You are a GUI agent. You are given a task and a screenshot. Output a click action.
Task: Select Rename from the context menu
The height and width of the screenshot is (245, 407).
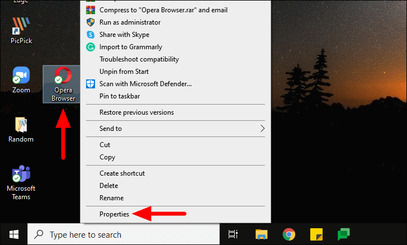[x=176, y=198]
